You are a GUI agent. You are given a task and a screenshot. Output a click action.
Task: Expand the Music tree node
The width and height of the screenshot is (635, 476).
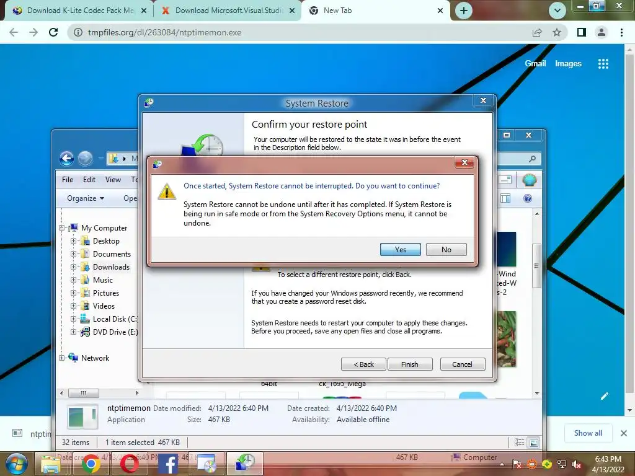point(73,280)
